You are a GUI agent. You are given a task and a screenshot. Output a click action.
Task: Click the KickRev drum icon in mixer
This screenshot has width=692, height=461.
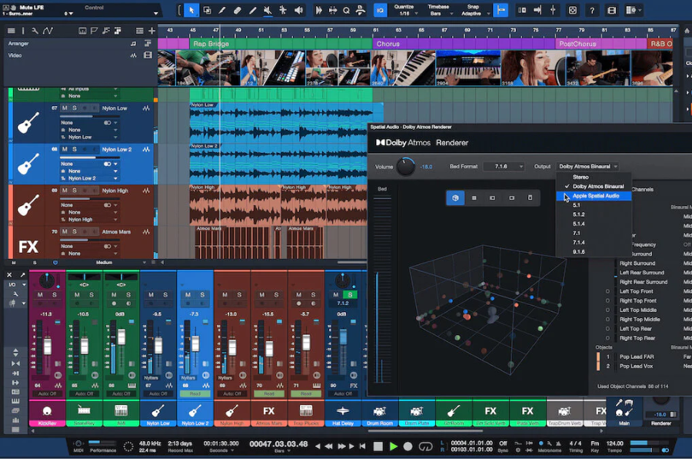48,411
